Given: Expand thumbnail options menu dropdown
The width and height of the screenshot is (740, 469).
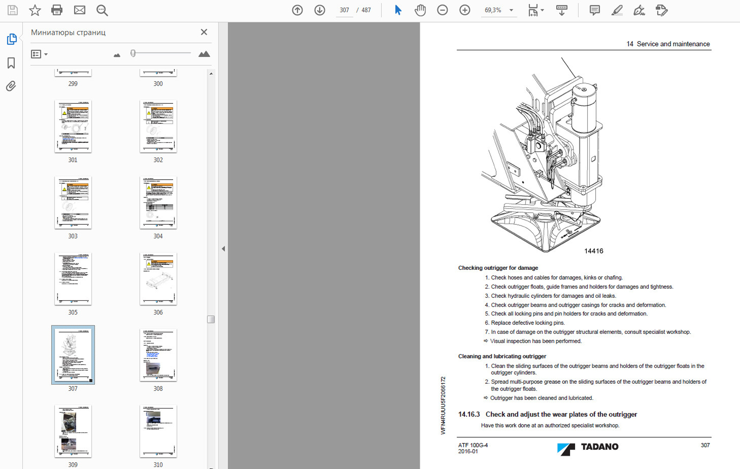Looking at the screenshot, I should coord(39,54).
